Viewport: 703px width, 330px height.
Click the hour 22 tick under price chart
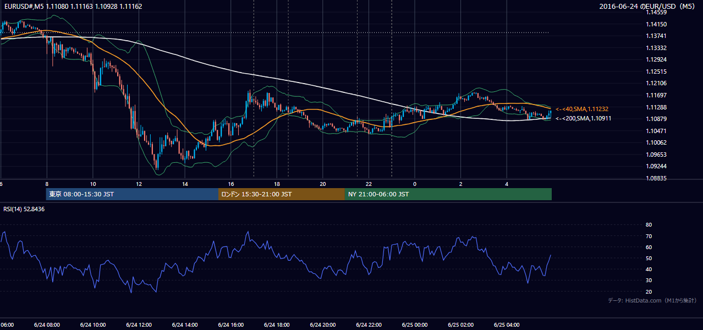click(x=369, y=184)
